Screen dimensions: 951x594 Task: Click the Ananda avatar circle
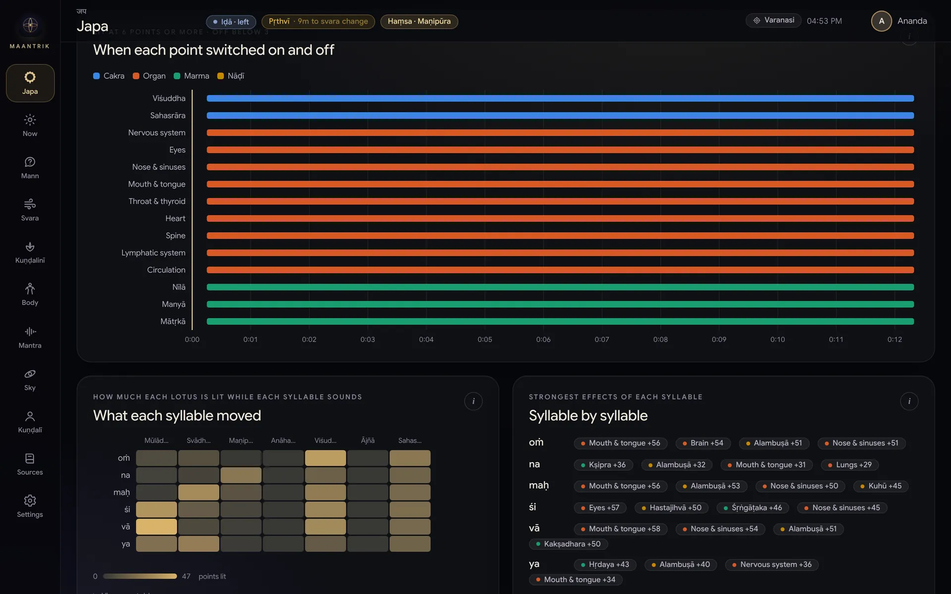pos(882,21)
